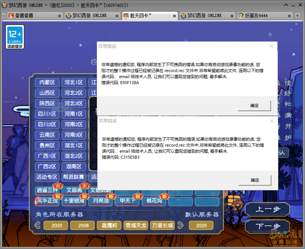Viewport: 305px width, 249px height.
Task: Close the lower 异常错误 dialog with code C315E5B3
Action: (x=272, y=121)
